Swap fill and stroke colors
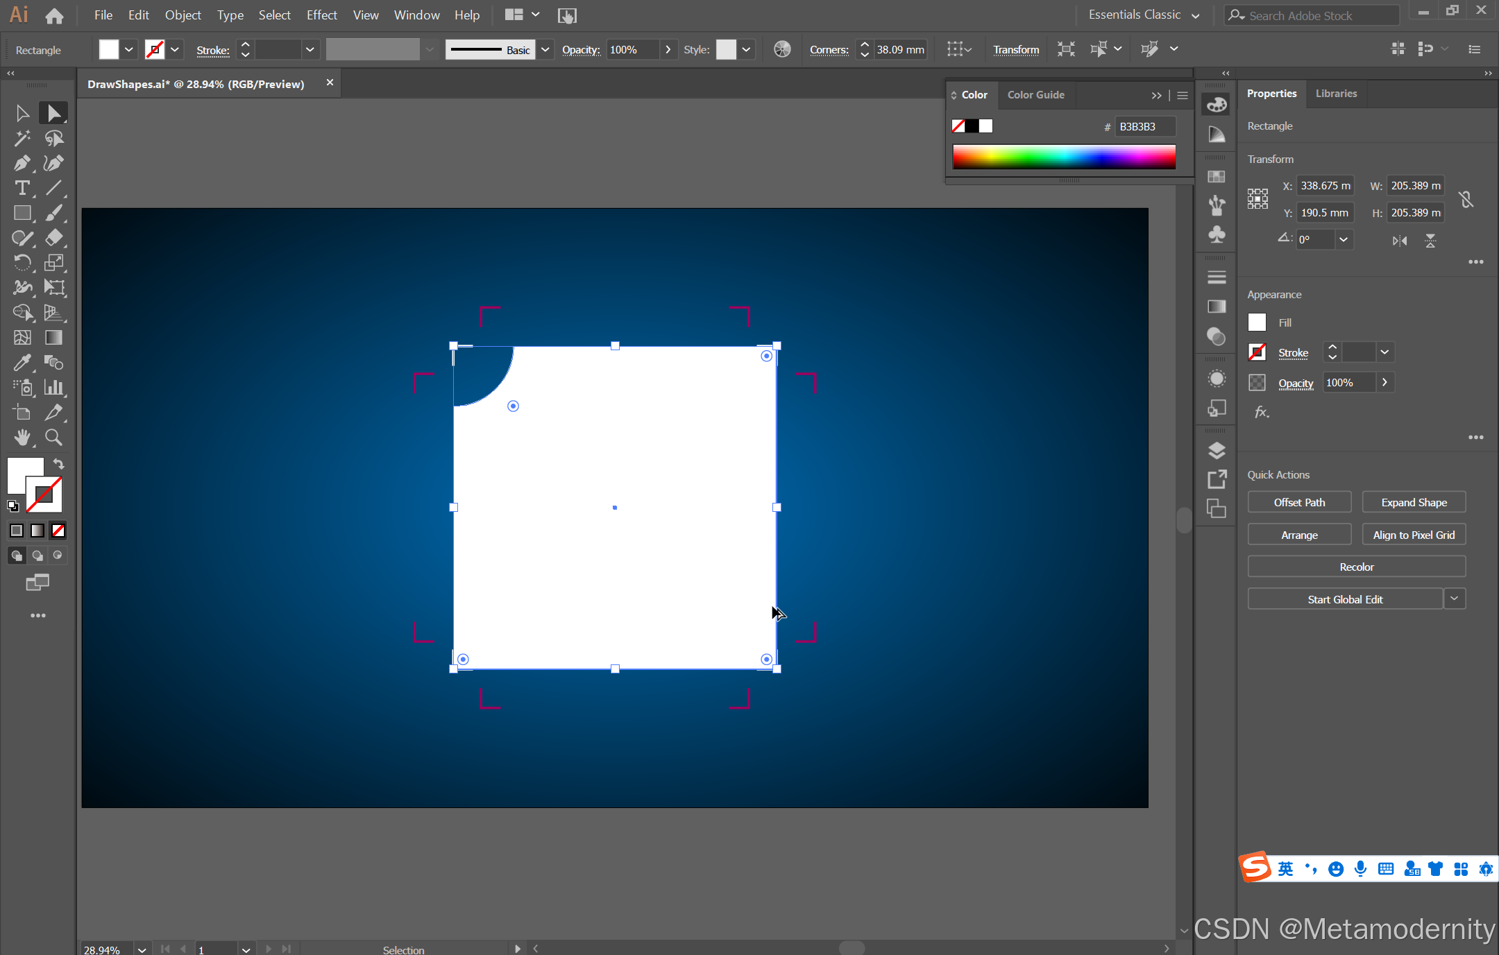This screenshot has height=955, width=1499. [x=59, y=464]
